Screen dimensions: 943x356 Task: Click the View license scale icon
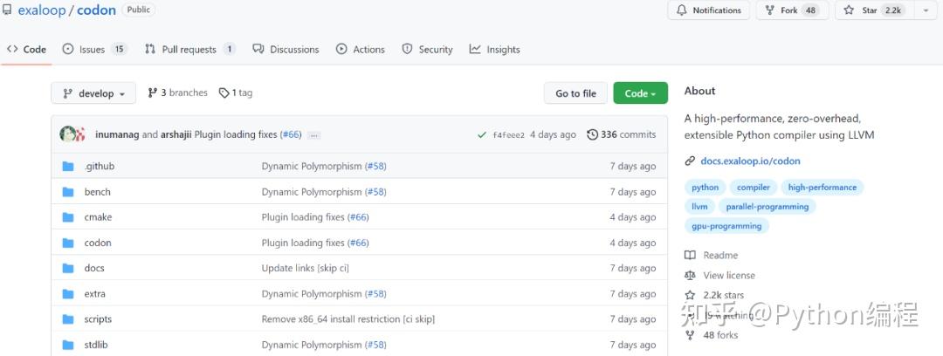tap(690, 276)
